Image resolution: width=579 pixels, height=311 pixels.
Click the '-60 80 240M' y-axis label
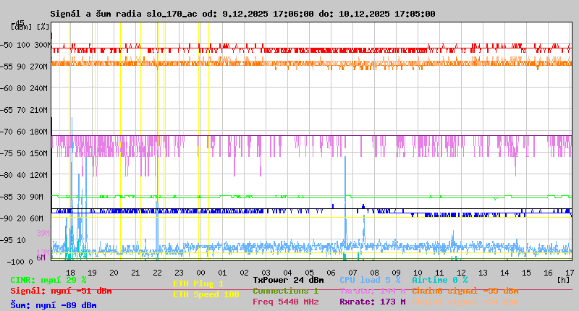click(24, 88)
